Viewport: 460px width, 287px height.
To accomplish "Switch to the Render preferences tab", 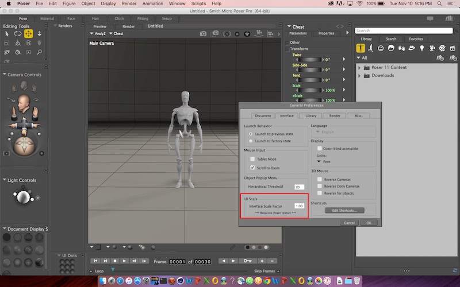I will coord(335,116).
